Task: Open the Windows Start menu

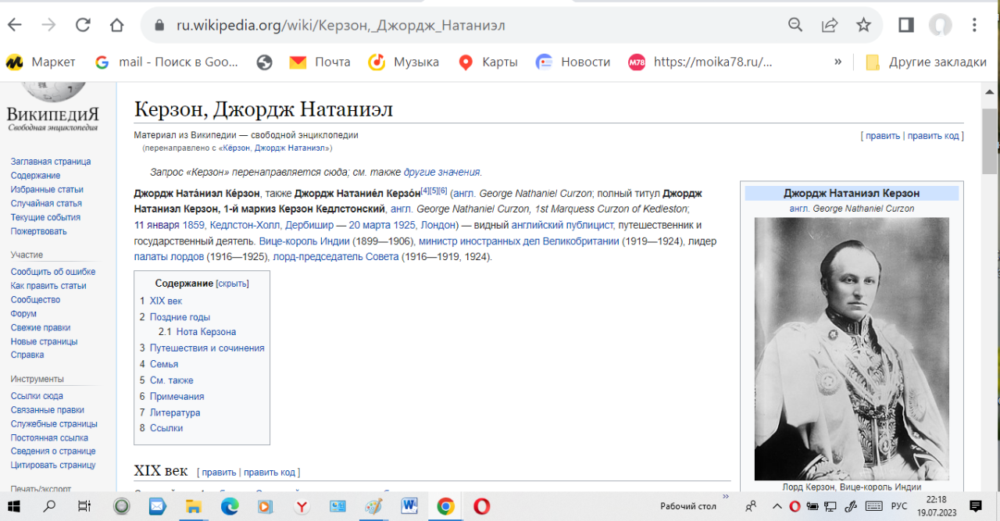Action: click(x=14, y=506)
